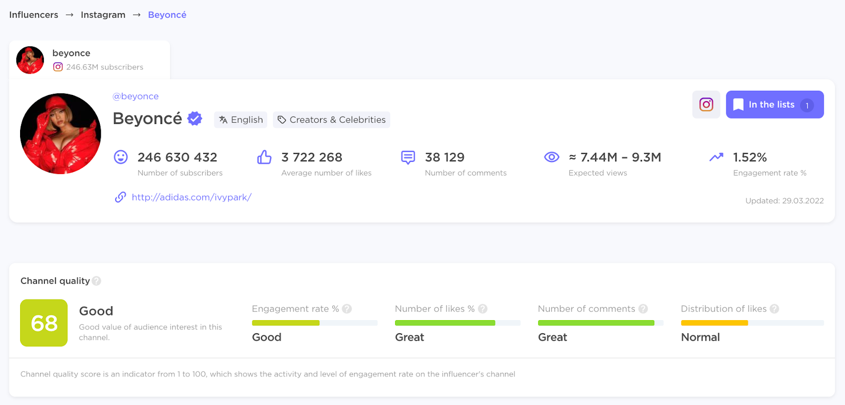Click the 1.52% engagement rate value
The height and width of the screenshot is (405, 845).
[750, 157]
